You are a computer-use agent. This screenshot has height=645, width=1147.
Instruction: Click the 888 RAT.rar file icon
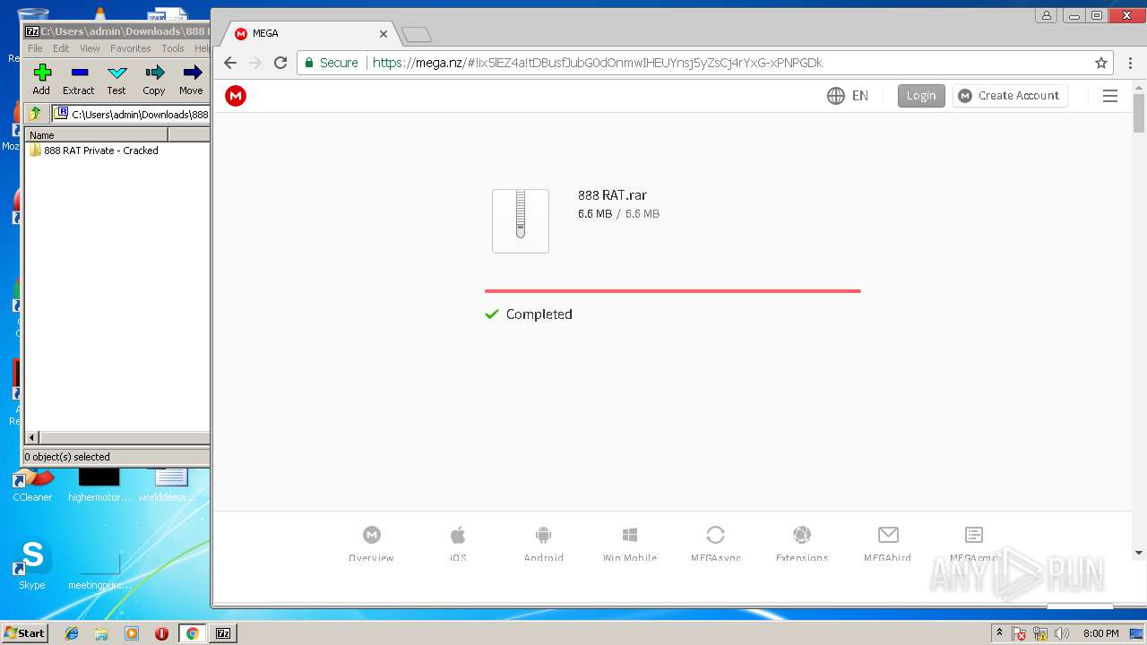(521, 220)
